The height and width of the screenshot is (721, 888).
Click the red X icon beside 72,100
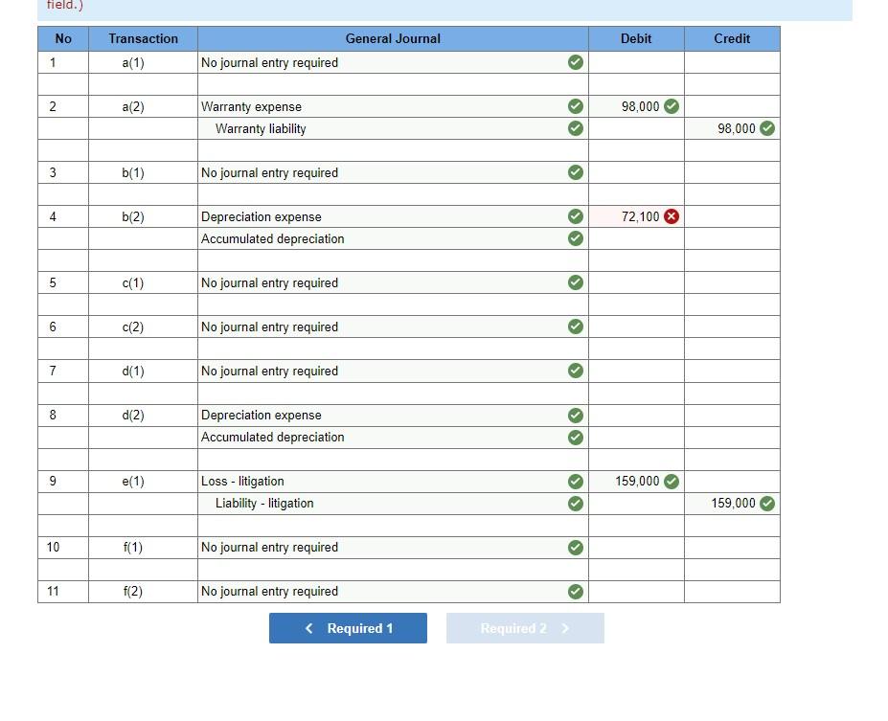point(672,216)
